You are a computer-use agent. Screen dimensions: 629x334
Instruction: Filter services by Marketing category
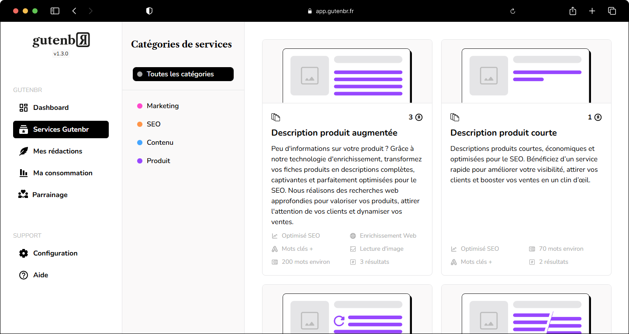(162, 106)
